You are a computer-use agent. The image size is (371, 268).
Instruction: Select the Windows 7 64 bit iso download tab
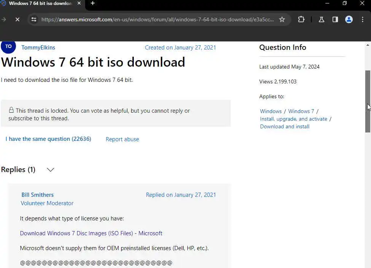tap(40, 3)
